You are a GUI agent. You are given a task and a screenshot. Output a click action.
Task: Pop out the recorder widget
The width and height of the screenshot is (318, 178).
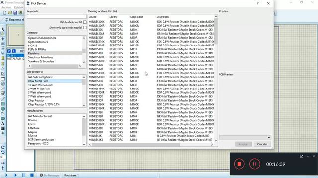pyautogui.click(x=302, y=156)
